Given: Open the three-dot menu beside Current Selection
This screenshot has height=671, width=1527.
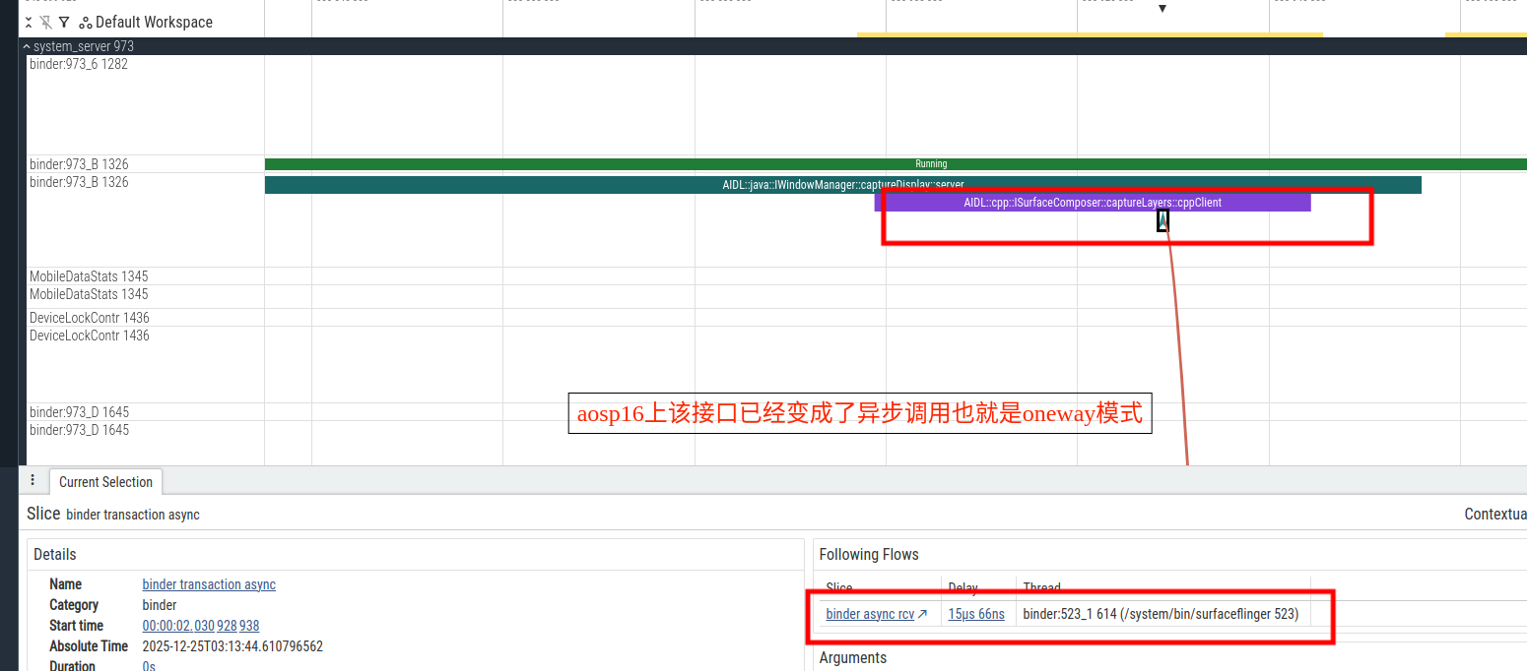Looking at the screenshot, I should click(x=33, y=480).
